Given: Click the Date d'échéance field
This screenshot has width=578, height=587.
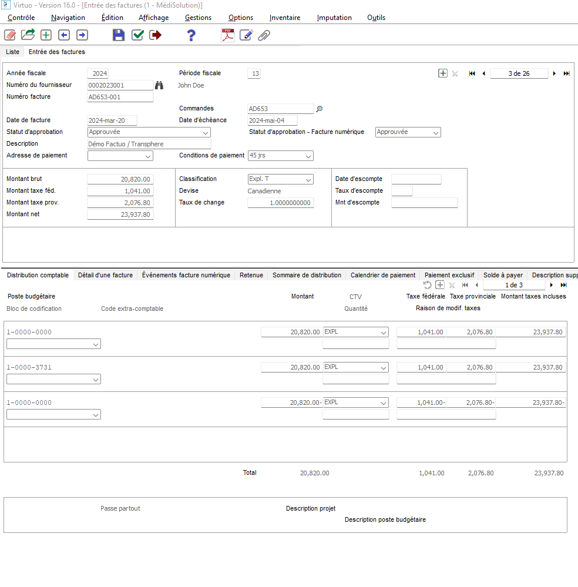Looking at the screenshot, I should click(x=272, y=120).
